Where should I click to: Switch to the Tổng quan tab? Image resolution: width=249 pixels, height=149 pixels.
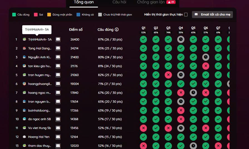[83, 2]
